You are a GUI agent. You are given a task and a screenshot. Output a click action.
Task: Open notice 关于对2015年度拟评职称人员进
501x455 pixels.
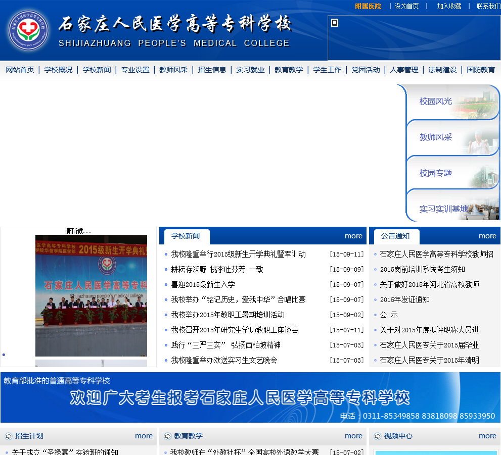tap(429, 330)
